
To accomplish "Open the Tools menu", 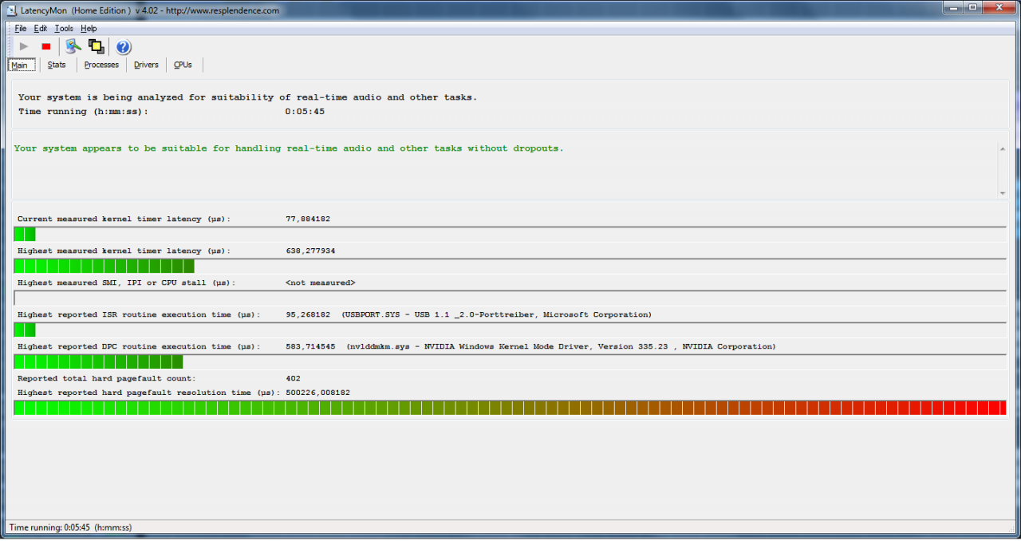I will coord(64,29).
